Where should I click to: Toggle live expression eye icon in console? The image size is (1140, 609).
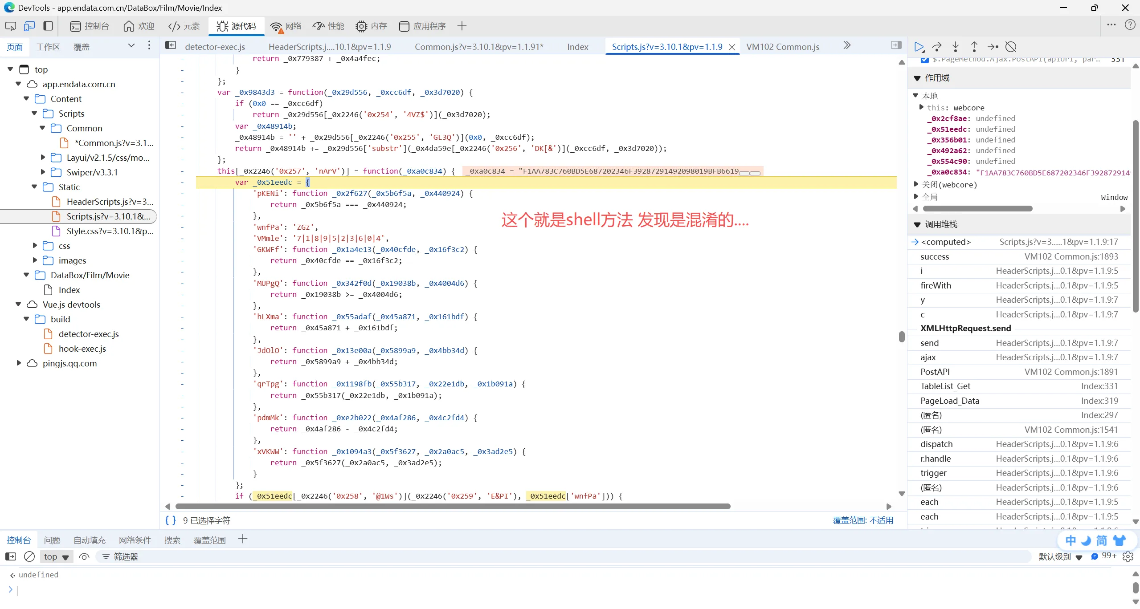point(84,556)
